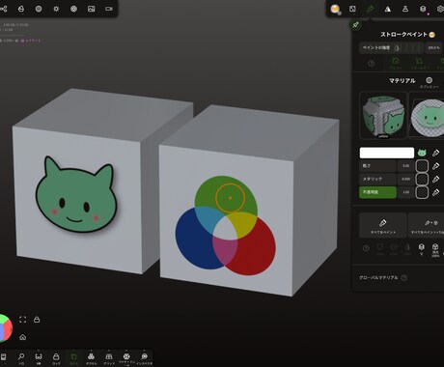This screenshot has height=367, width=444.
Task: Open the stroke square icon in top right toolbar
Action: coord(352,9)
